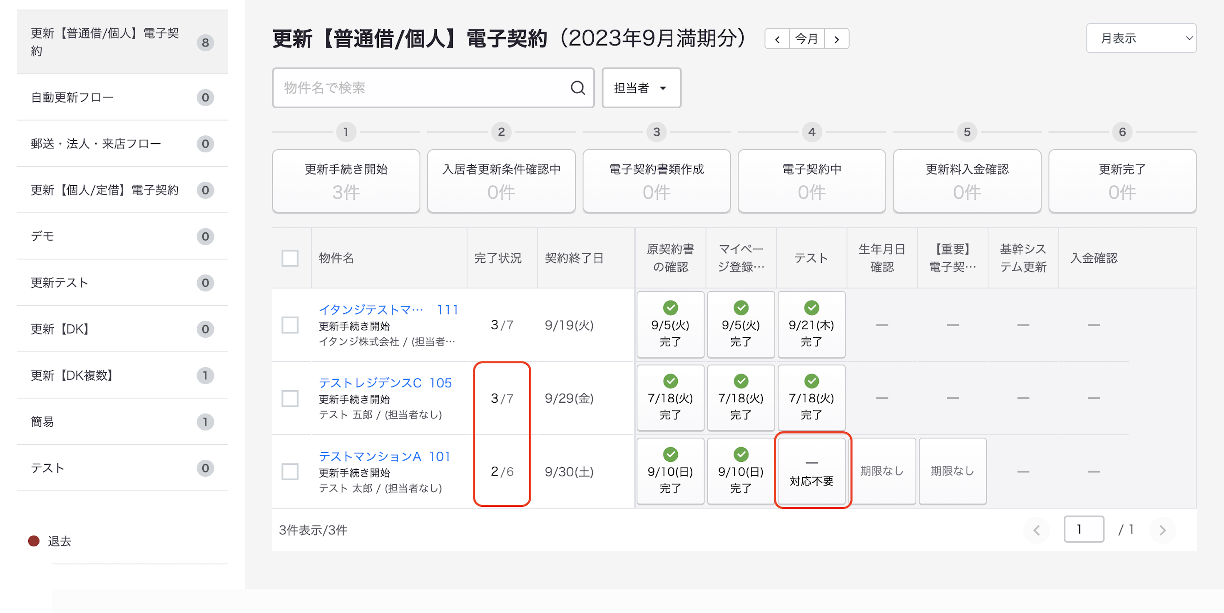Viewport: 1224px width, 613px height.
Task: Go to next month arrow
Action: [x=836, y=39]
